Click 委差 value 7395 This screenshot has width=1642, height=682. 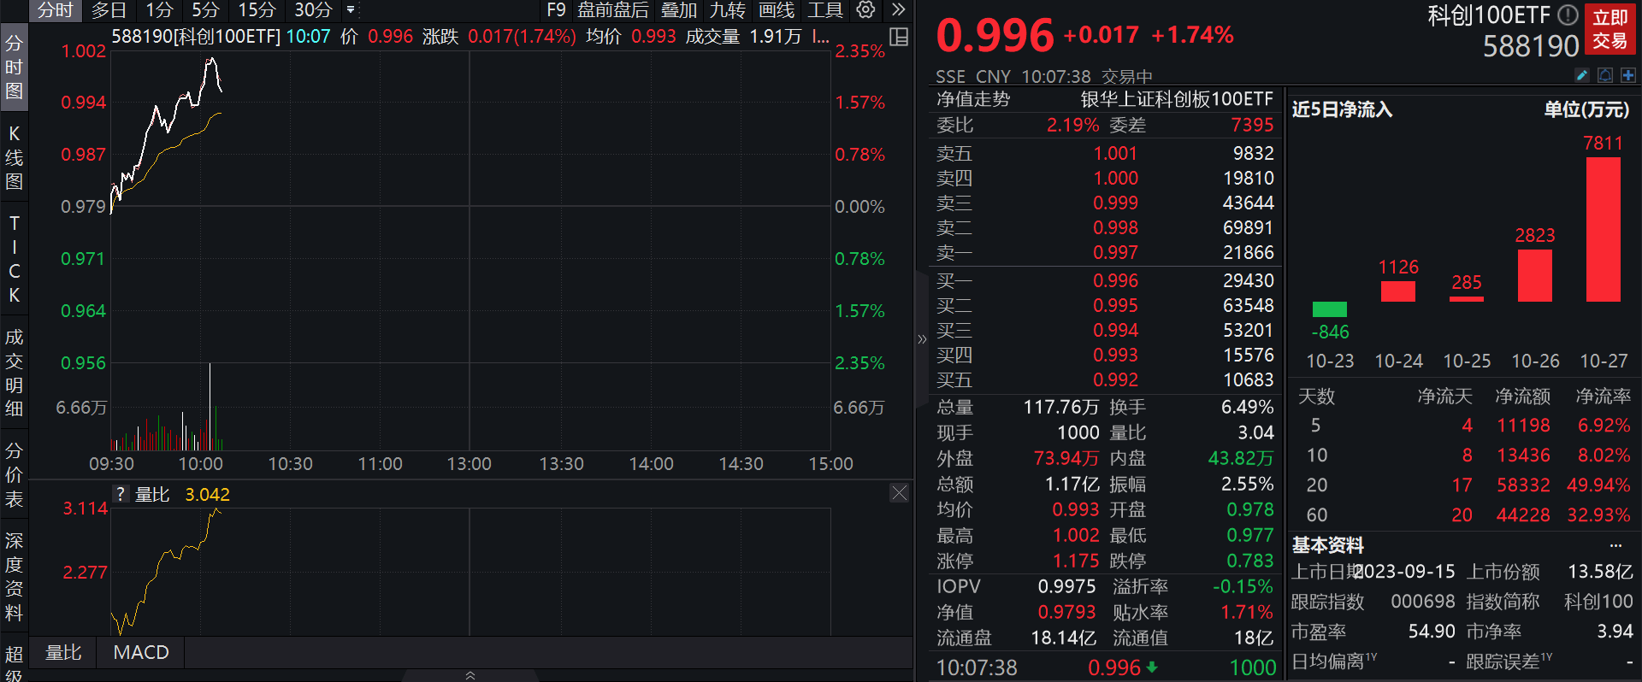tap(1252, 126)
